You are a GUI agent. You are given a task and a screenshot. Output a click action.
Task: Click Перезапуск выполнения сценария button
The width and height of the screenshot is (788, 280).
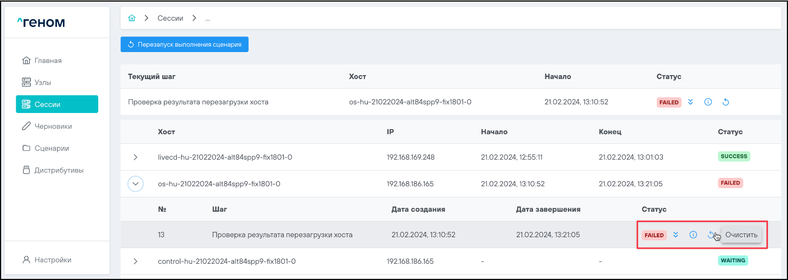point(185,44)
